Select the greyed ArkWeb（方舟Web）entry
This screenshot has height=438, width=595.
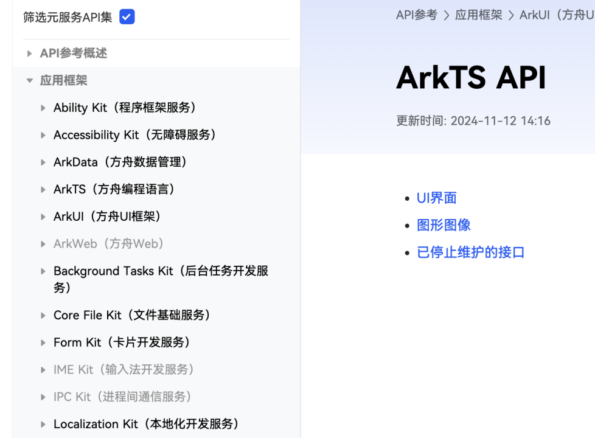click(110, 244)
